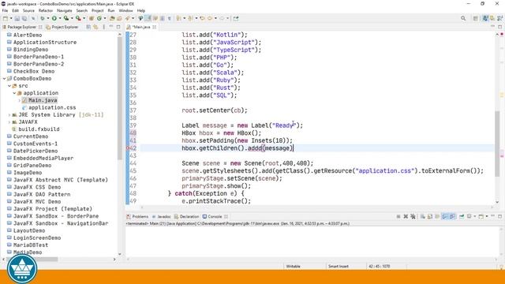Click the Package Explorer horizontal scrollbar

click(33, 260)
